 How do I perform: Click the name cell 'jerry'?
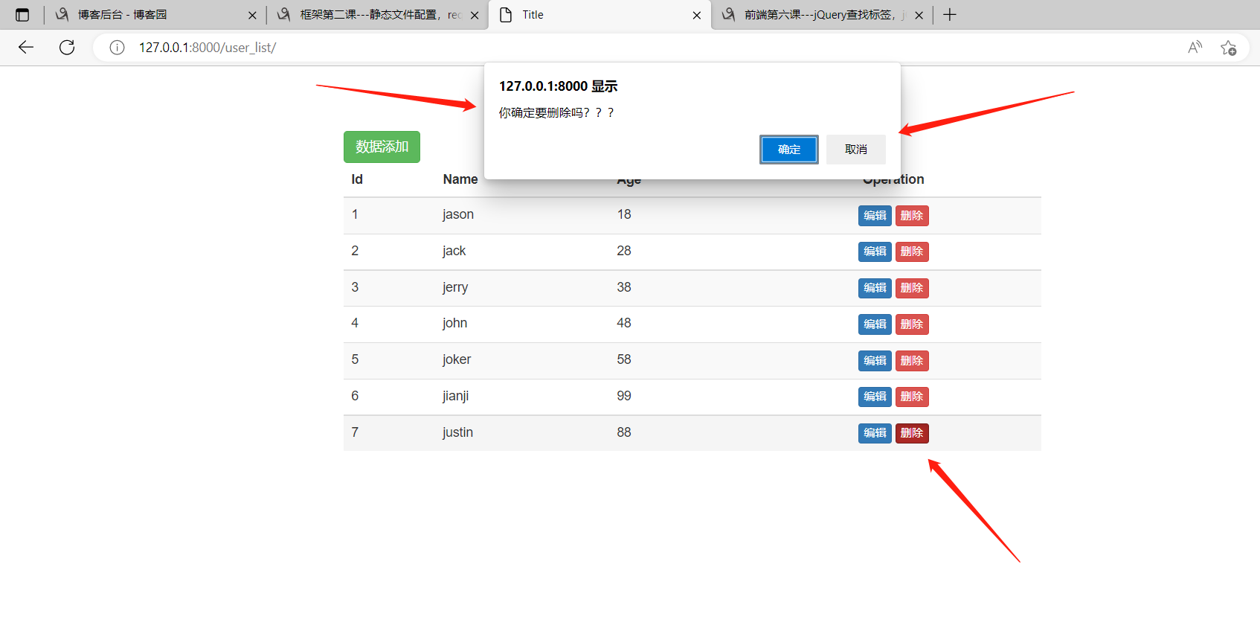(455, 287)
